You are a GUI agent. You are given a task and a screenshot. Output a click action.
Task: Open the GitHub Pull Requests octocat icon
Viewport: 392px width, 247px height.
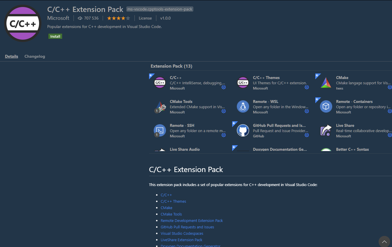(243, 130)
